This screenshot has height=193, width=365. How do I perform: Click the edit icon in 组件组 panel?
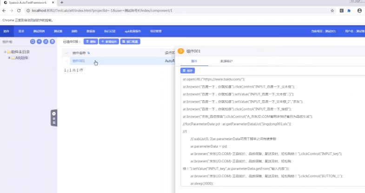coord(46,41)
